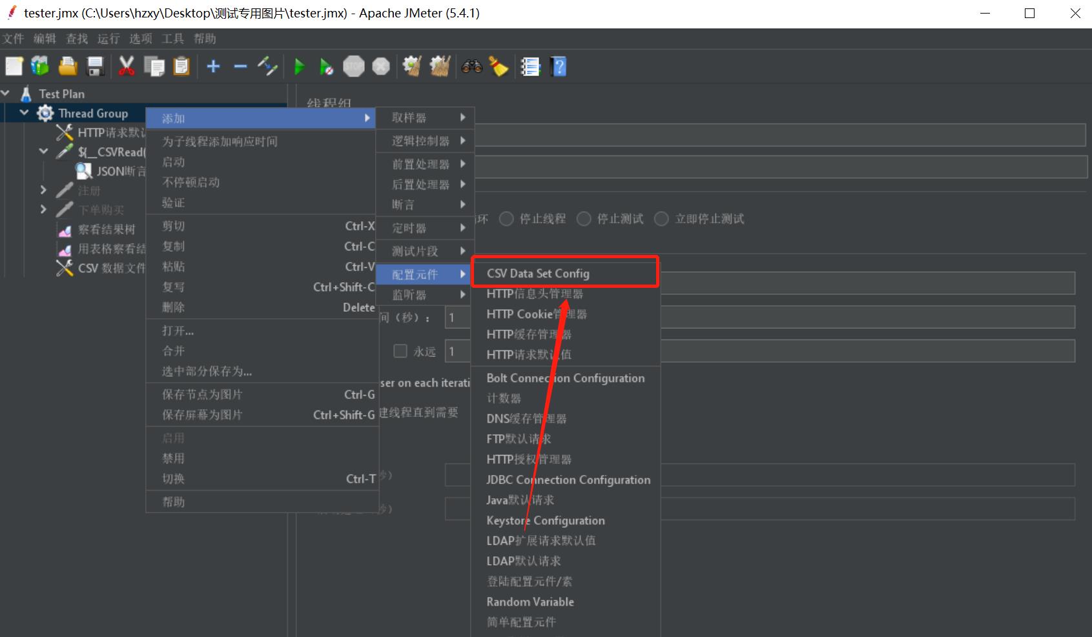This screenshot has width=1092, height=637.
Task: Click Start no pauses icon
Action: coord(326,66)
